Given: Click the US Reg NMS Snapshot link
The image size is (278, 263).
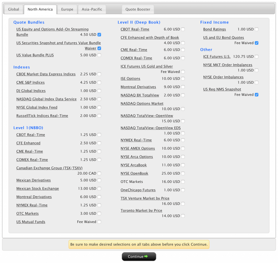Looking at the screenshot, I should pos(222,89).
